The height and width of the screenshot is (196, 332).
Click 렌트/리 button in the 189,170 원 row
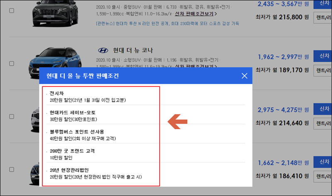pos(323,71)
